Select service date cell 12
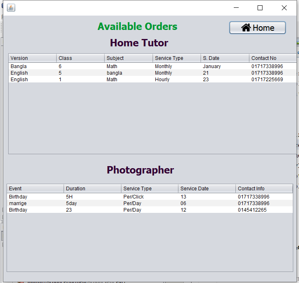 207,210
